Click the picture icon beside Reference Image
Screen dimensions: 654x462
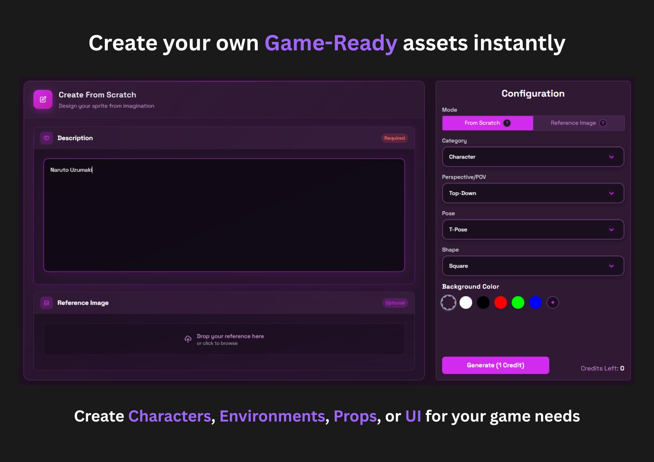tap(47, 303)
